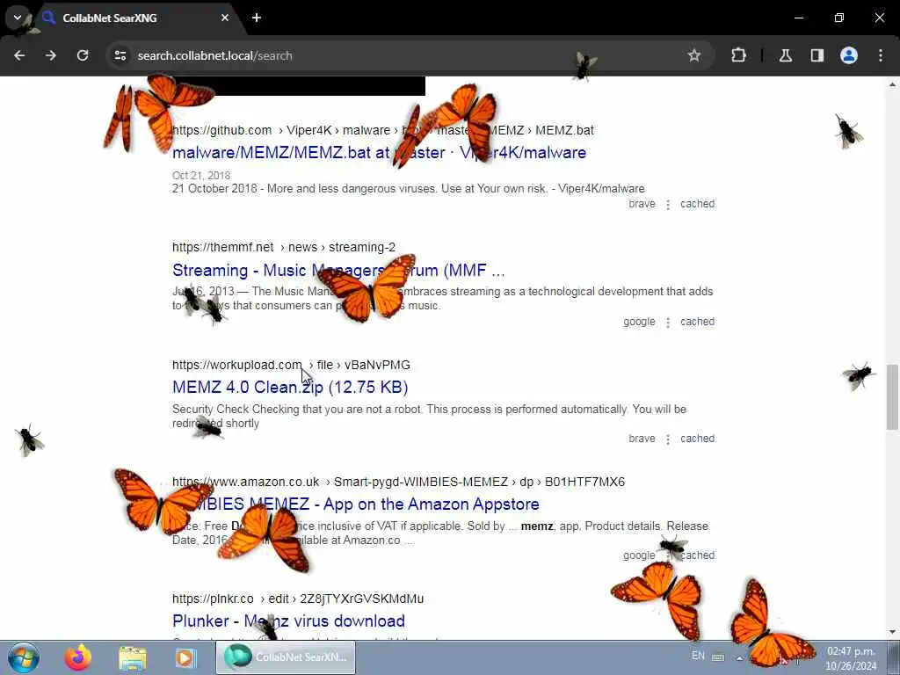Screen dimensions: 900x675
Task: Click the google engine label under Amazon result
Action: pyautogui.click(x=639, y=555)
